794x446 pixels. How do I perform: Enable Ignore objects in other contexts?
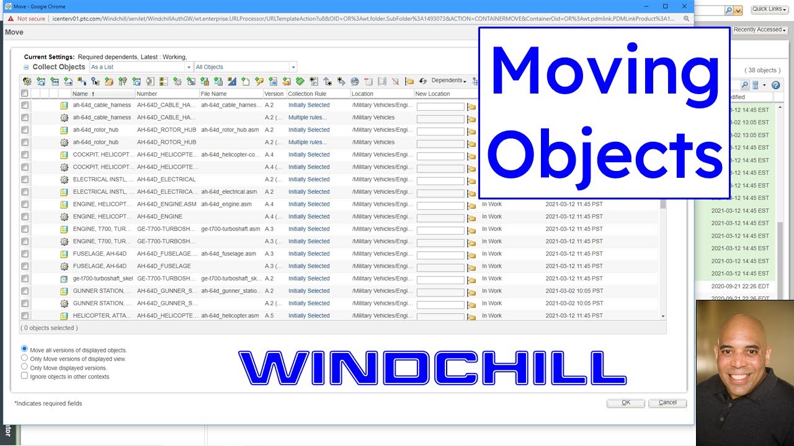point(25,375)
